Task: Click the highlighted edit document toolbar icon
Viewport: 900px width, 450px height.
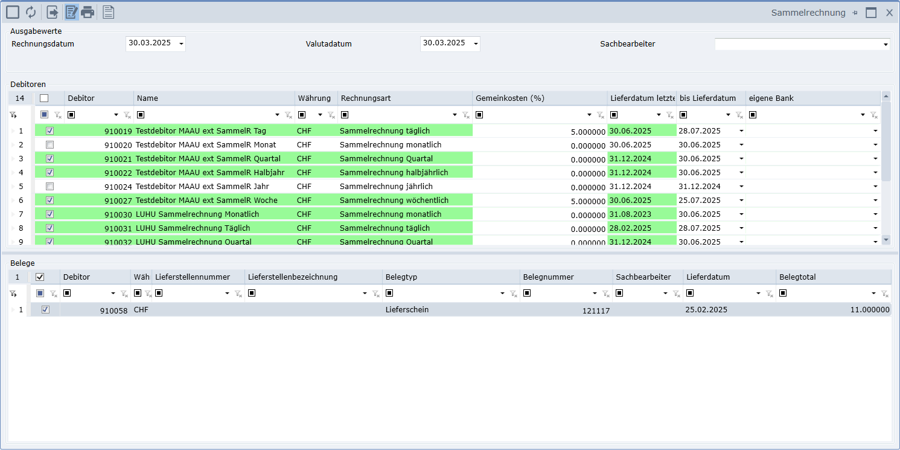Action: pyautogui.click(x=72, y=12)
